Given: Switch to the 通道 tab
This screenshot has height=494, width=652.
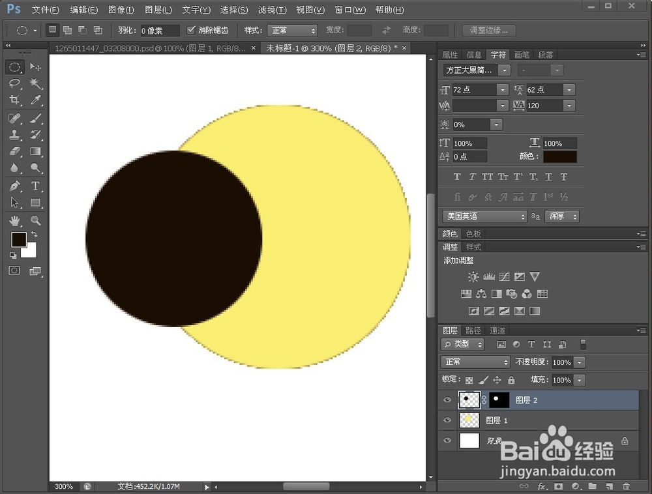Looking at the screenshot, I should (x=497, y=330).
